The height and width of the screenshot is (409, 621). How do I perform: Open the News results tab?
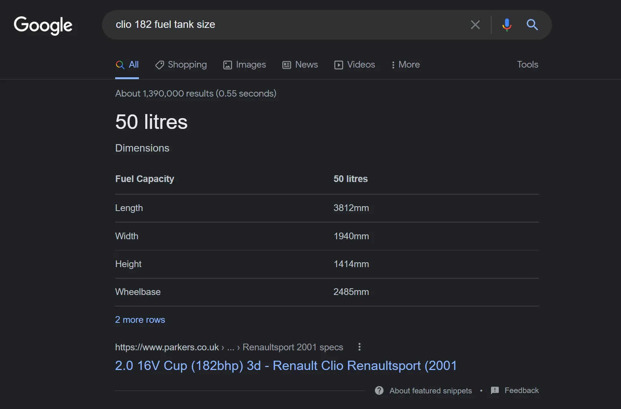(x=300, y=65)
